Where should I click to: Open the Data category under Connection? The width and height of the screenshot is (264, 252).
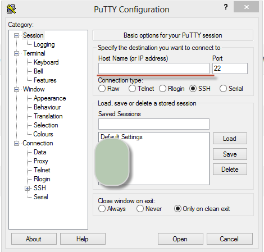click(40, 152)
